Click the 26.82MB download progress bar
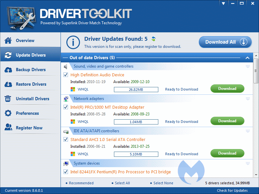This screenshot has width=259, height=194. [x=136, y=89]
